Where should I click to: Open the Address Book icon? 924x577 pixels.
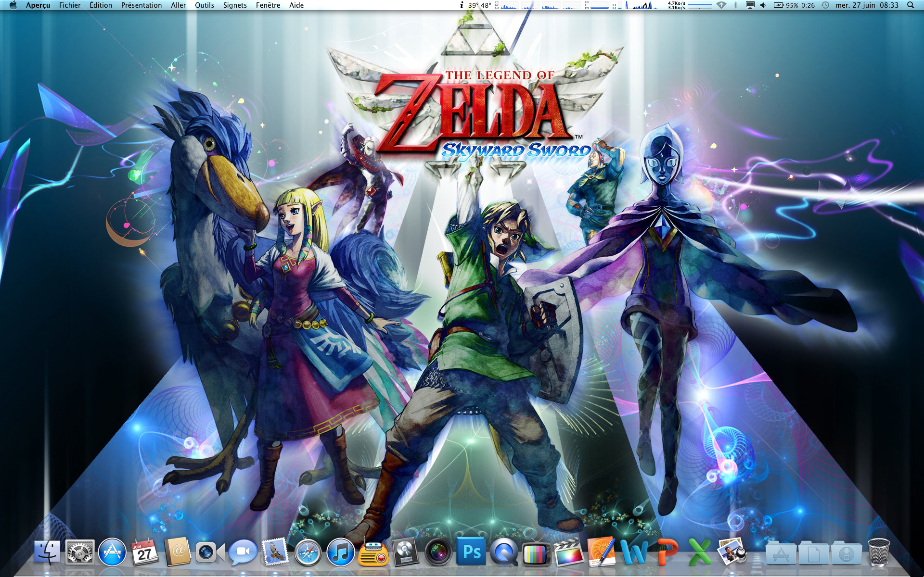178,552
